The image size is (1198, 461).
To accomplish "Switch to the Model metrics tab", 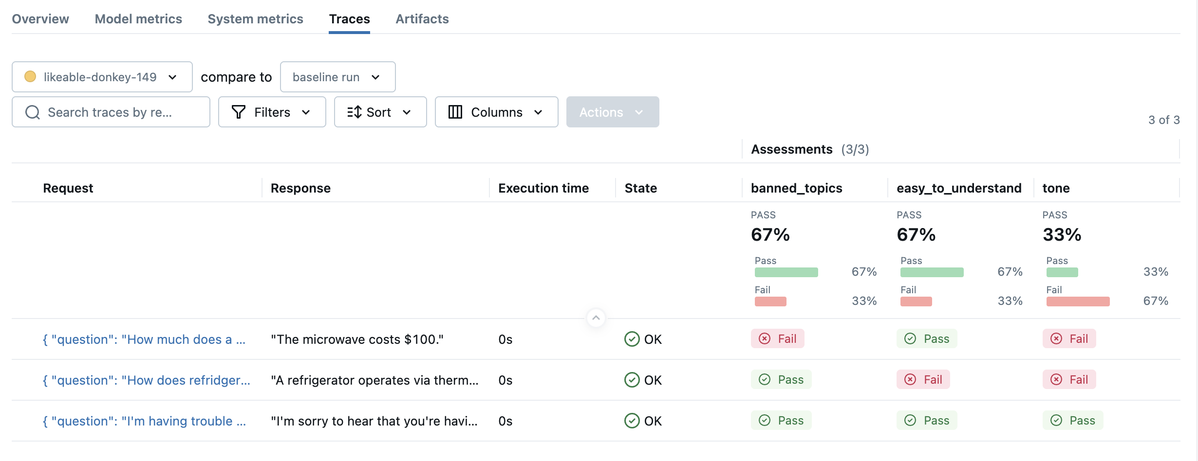I will (x=138, y=19).
